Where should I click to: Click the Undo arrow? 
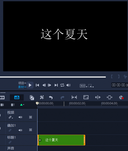[51, 98]
